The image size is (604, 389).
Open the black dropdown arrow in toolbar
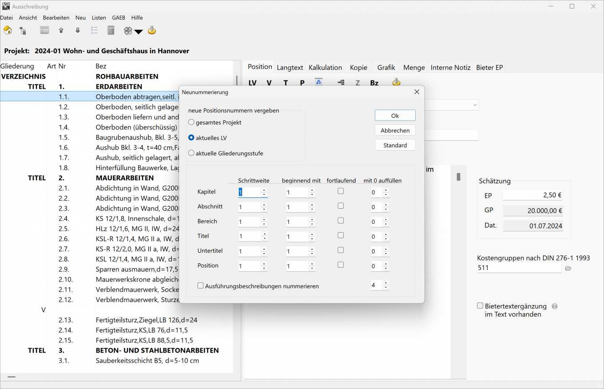139,32
